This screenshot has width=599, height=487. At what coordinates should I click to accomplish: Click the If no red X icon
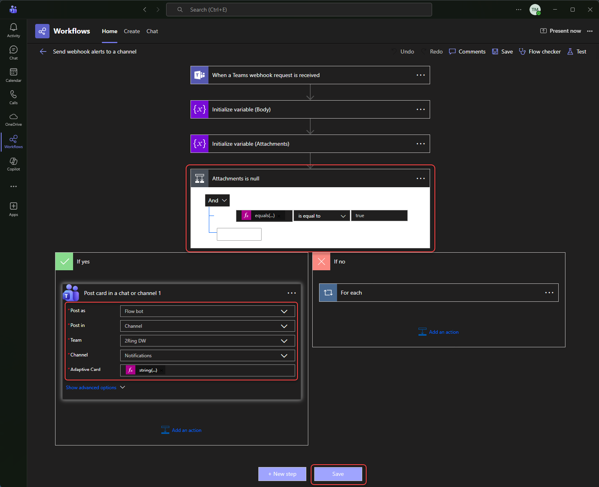click(321, 261)
